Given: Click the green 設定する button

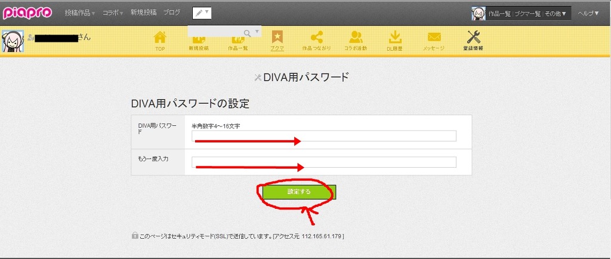Looking at the screenshot, I should coord(300,192).
